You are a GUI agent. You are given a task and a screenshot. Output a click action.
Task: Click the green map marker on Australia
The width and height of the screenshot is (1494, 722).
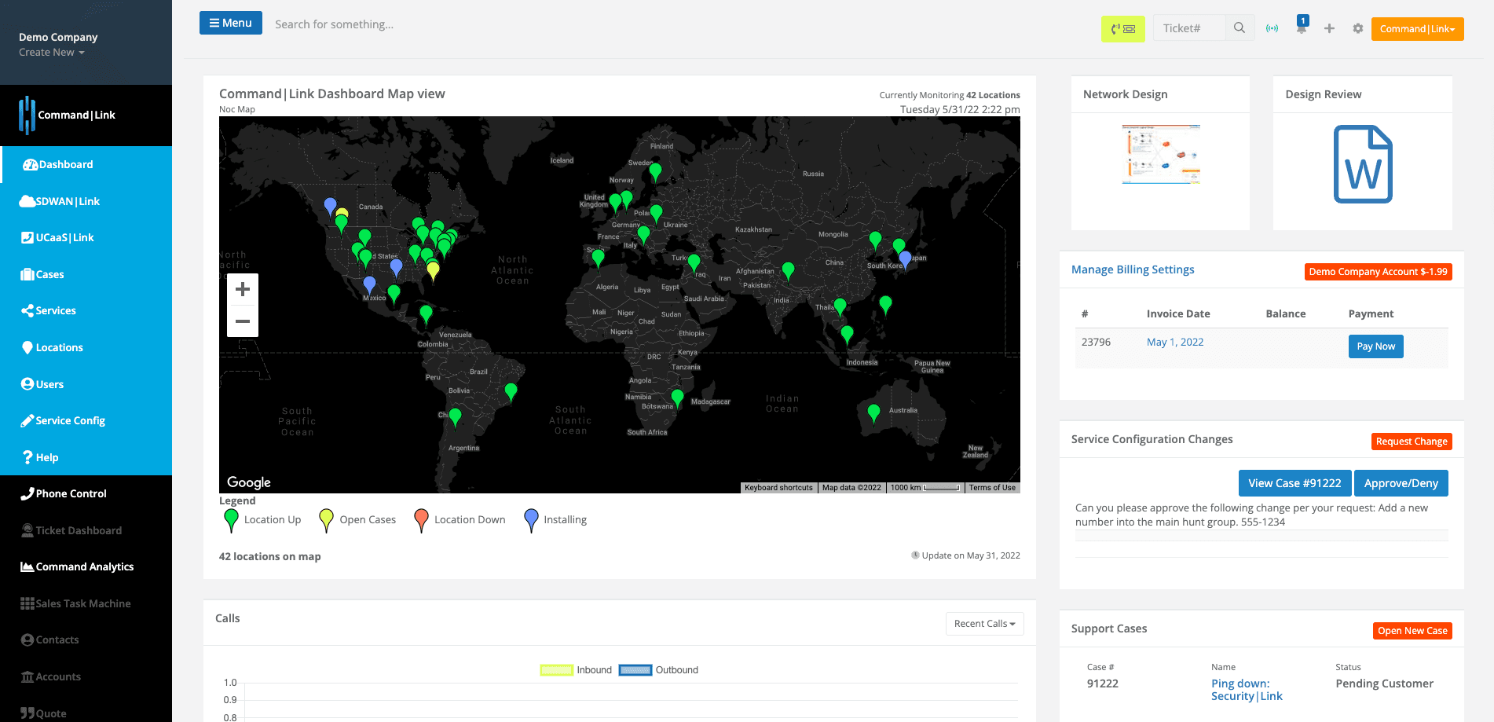tap(873, 412)
